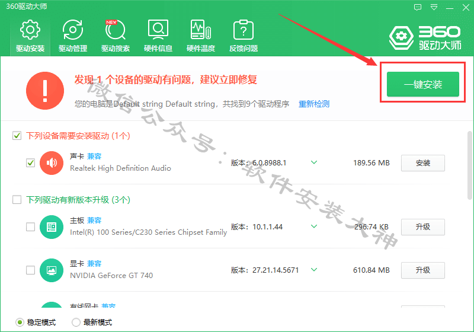Switch to the 硬件温度 tab label
474x332 pixels.
tap(201, 49)
